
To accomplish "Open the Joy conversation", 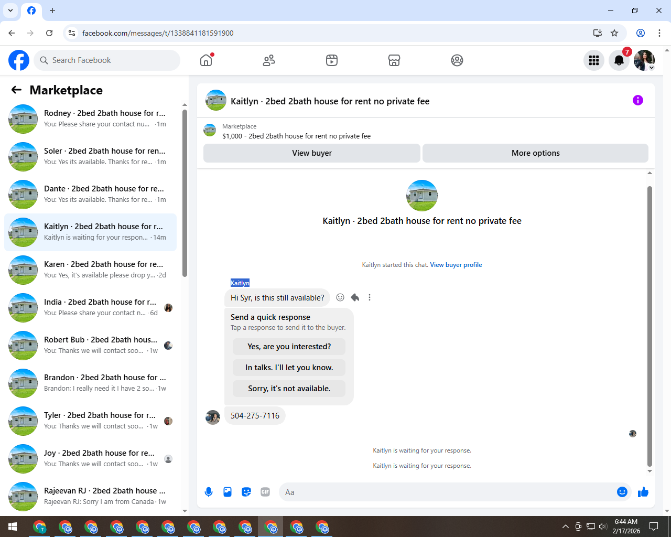I will coord(90,459).
